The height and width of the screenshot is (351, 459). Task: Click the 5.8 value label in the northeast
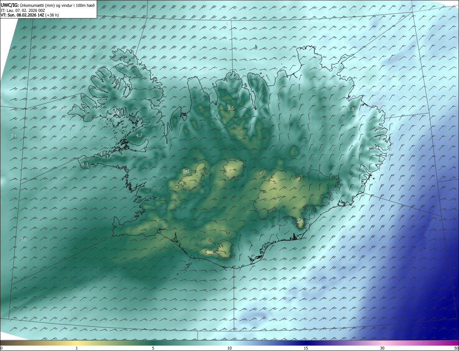click(351, 109)
